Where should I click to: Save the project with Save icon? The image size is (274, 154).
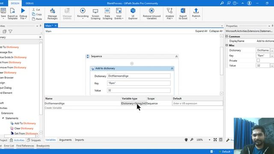[x=3, y=11]
